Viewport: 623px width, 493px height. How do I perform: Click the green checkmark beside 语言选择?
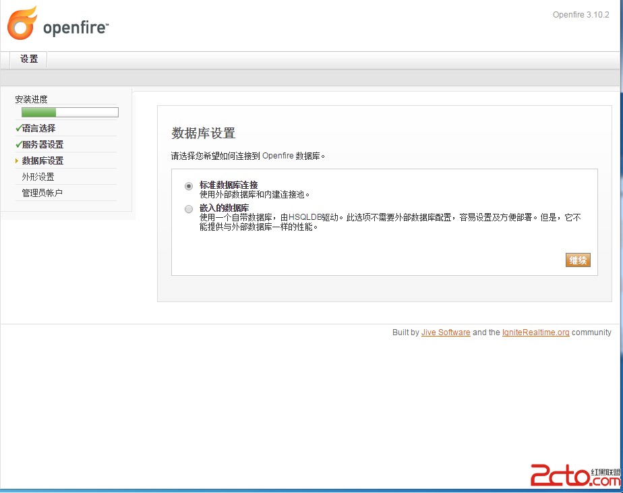[18, 128]
